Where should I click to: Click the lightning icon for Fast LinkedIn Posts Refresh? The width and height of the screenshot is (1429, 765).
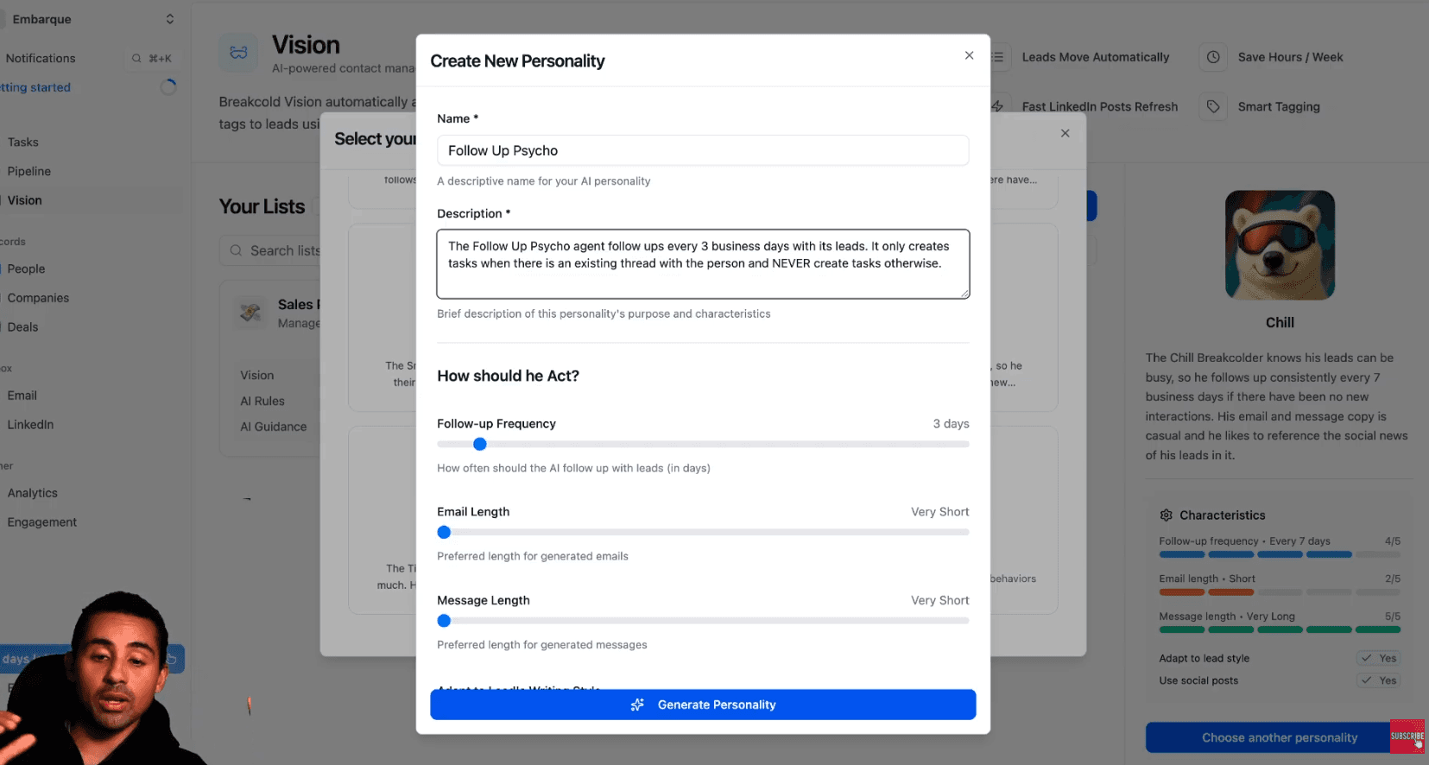pyautogui.click(x=997, y=106)
